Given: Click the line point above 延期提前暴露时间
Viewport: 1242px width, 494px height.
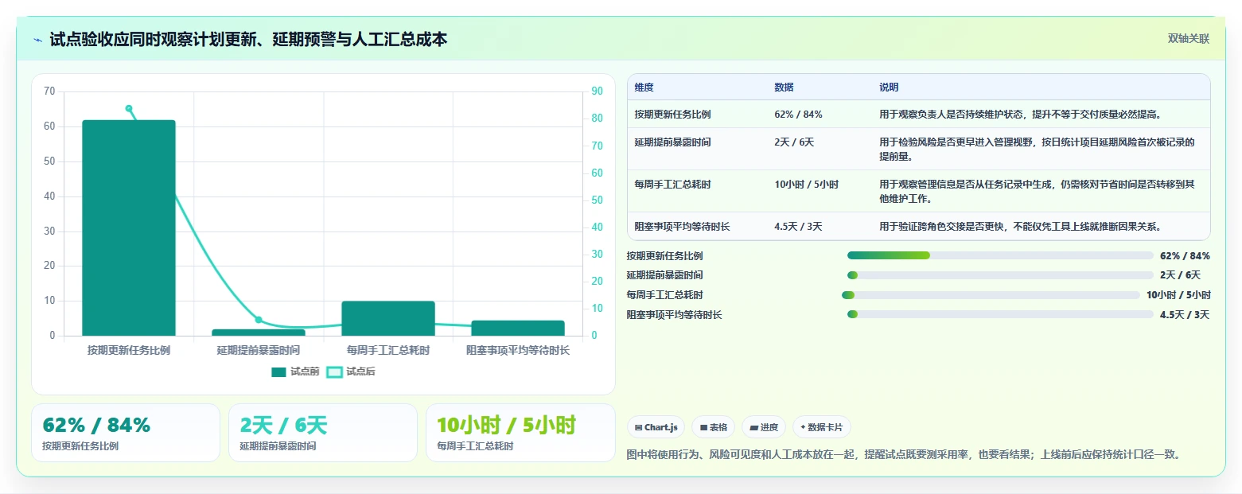Looking at the screenshot, I should pyautogui.click(x=259, y=320).
